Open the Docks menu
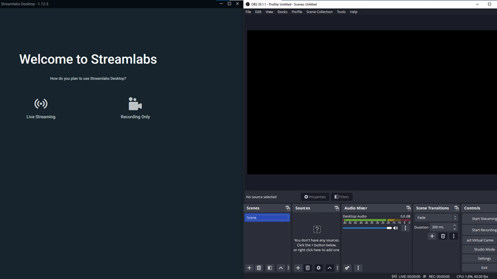The height and width of the screenshot is (279, 497). pyautogui.click(x=283, y=12)
